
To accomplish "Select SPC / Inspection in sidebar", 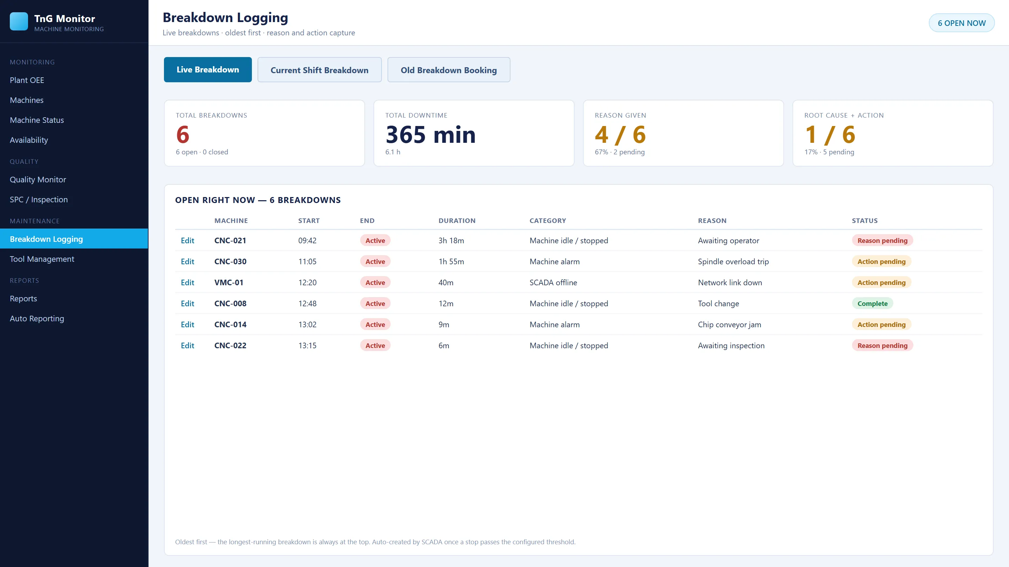I will pos(74,199).
